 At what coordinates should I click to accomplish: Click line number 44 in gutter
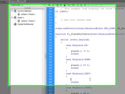pos(50,79)
